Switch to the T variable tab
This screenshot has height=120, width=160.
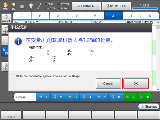tap(132, 16)
